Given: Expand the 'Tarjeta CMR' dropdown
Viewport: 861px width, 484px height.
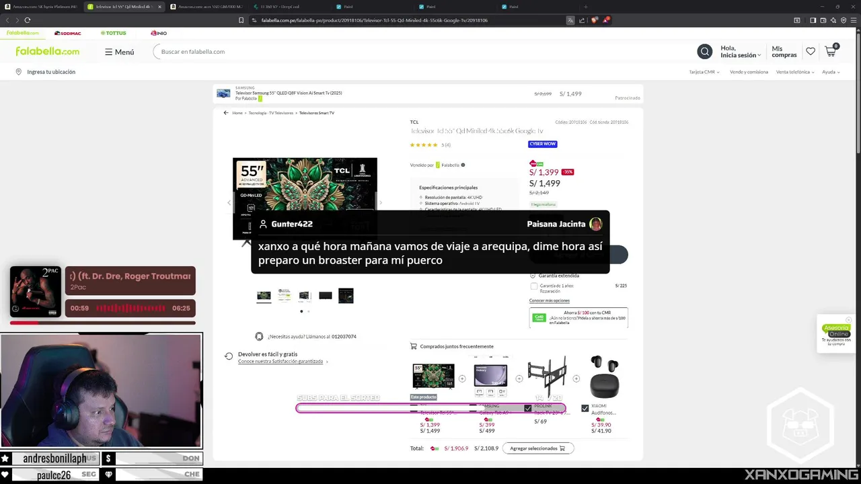Looking at the screenshot, I should click(x=704, y=72).
